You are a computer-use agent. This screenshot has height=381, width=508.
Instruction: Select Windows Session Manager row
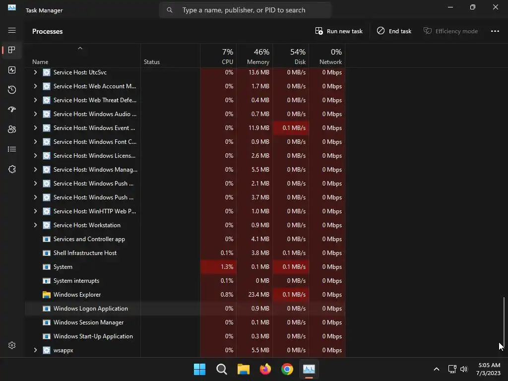coord(185,322)
